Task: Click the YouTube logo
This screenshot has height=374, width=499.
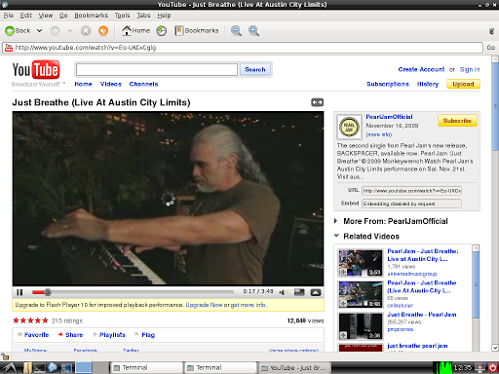Action: click(36, 70)
